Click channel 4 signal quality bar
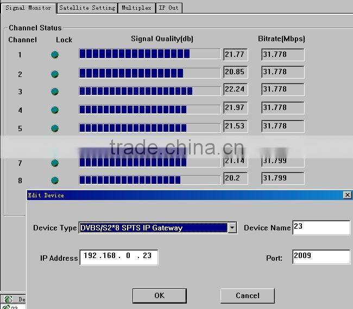Viewport: 353px width, 309px height. (x=150, y=109)
